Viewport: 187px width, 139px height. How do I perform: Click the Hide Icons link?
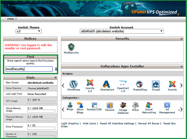pyautogui.click(x=89, y=123)
